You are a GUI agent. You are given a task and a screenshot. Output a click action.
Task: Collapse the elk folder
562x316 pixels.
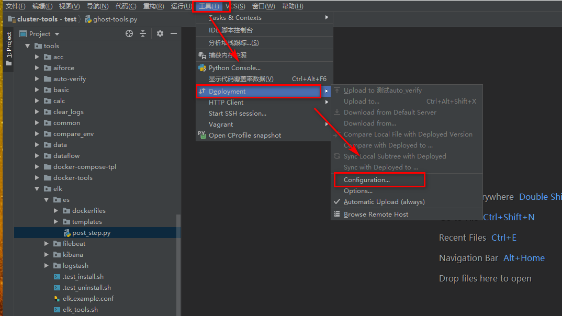pyautogui.click(x=37, y=188)
